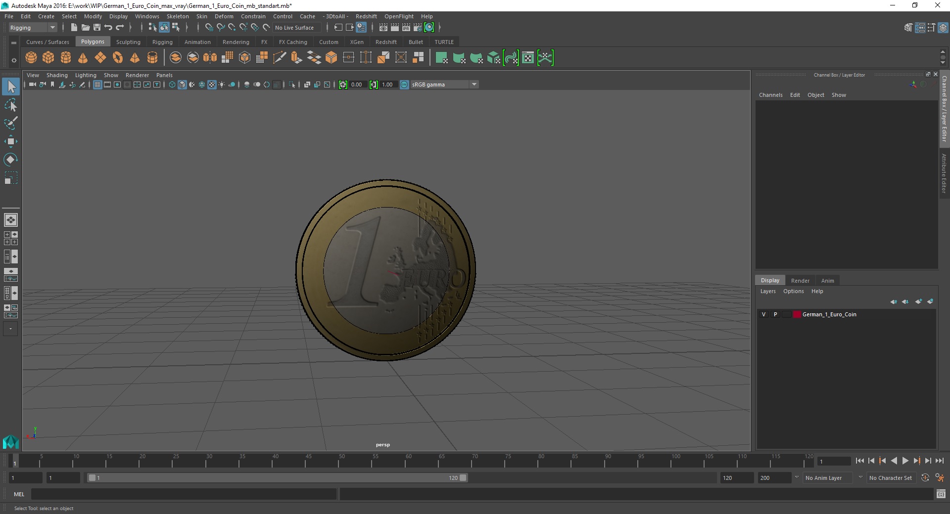Open the viewport Shading menu
The image size is (950, 514).
[57, 75]
